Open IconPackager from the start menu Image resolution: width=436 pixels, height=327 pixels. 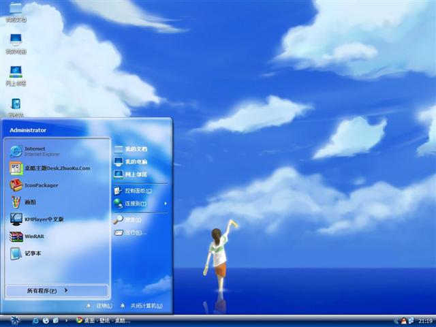(x=34, y=185)
